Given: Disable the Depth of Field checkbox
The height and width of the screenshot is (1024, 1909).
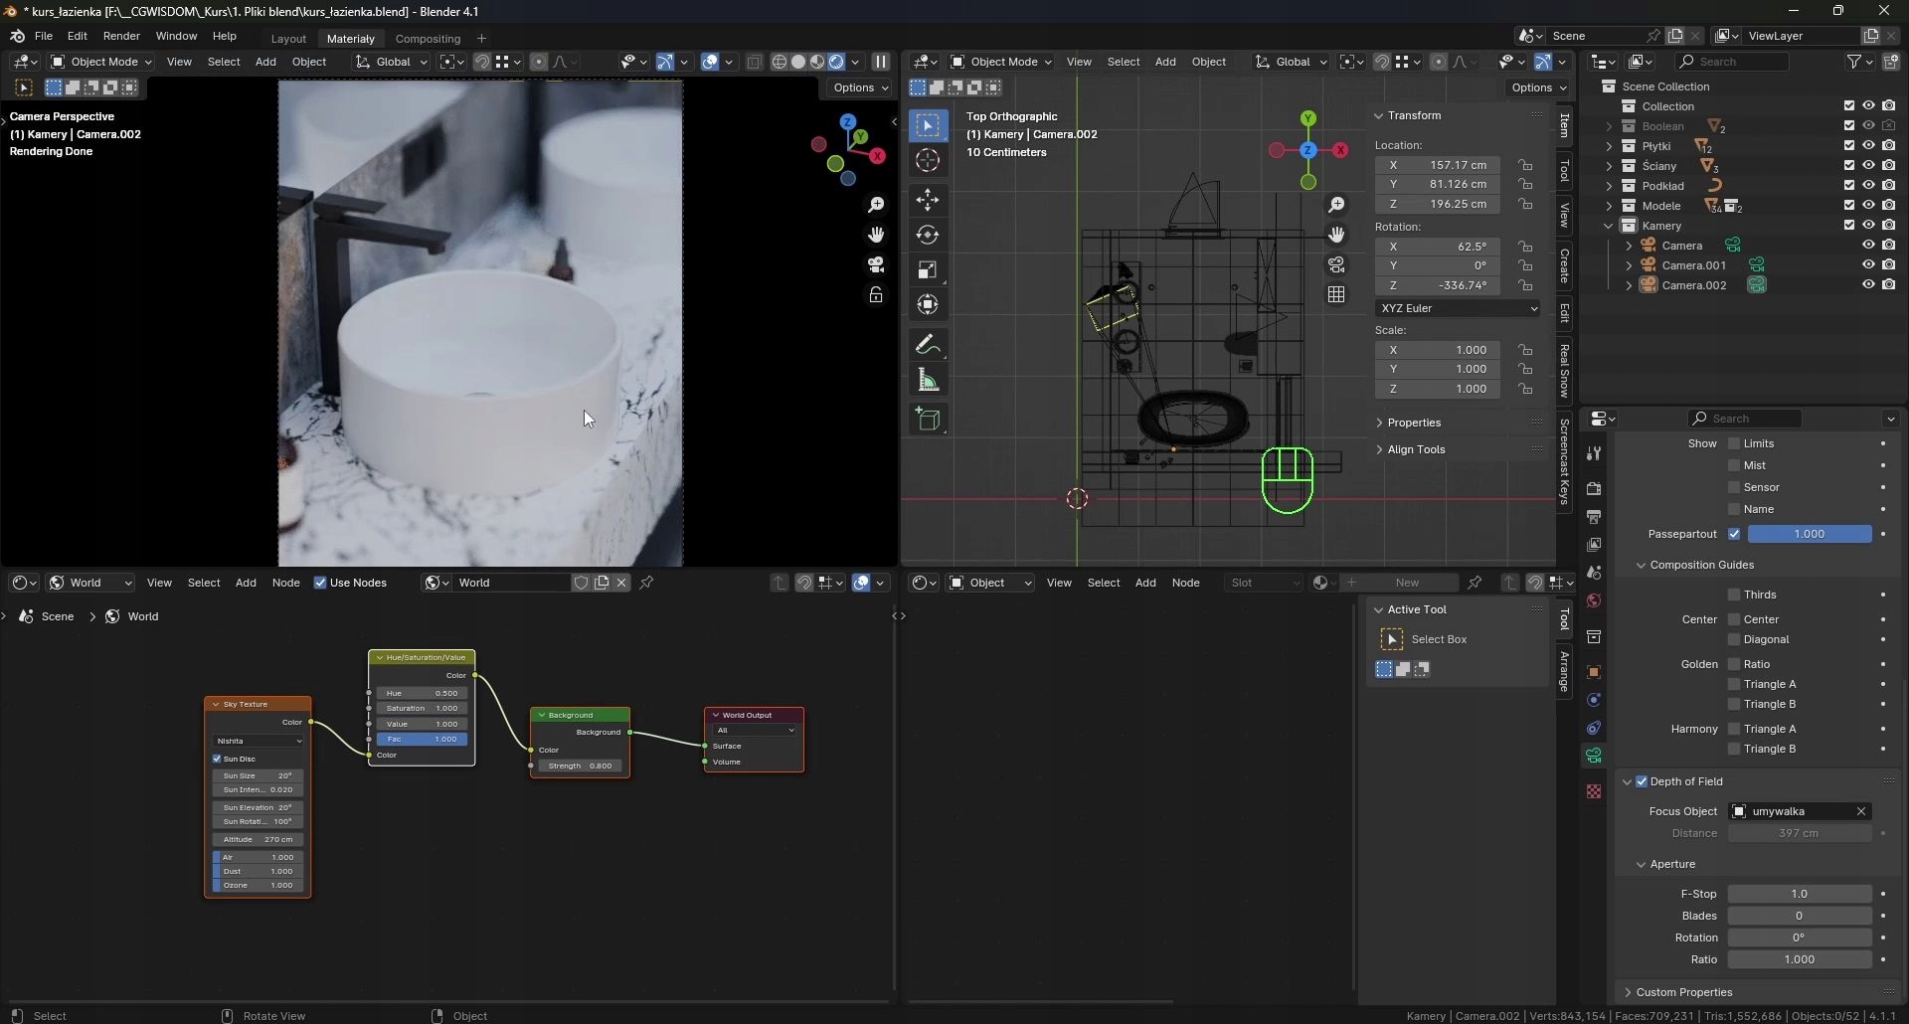Looking at the screenshot, I should point(1642,781).
